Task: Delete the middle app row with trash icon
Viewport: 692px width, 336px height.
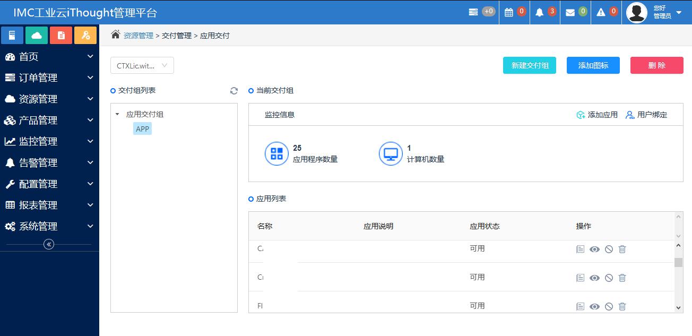Action: click(622, 278)
